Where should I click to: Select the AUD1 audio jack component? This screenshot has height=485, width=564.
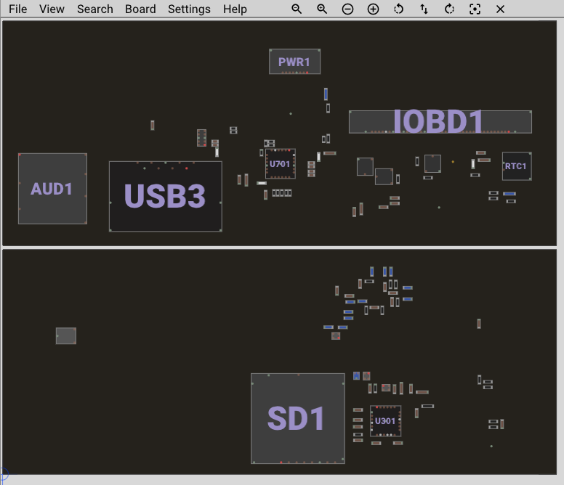(52, 189)
